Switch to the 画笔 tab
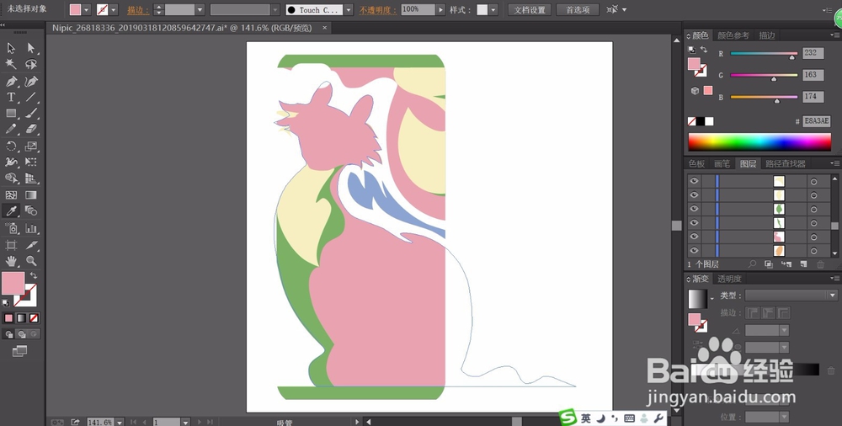This screenshot has width=842, height=426. (x=722, y=164)
